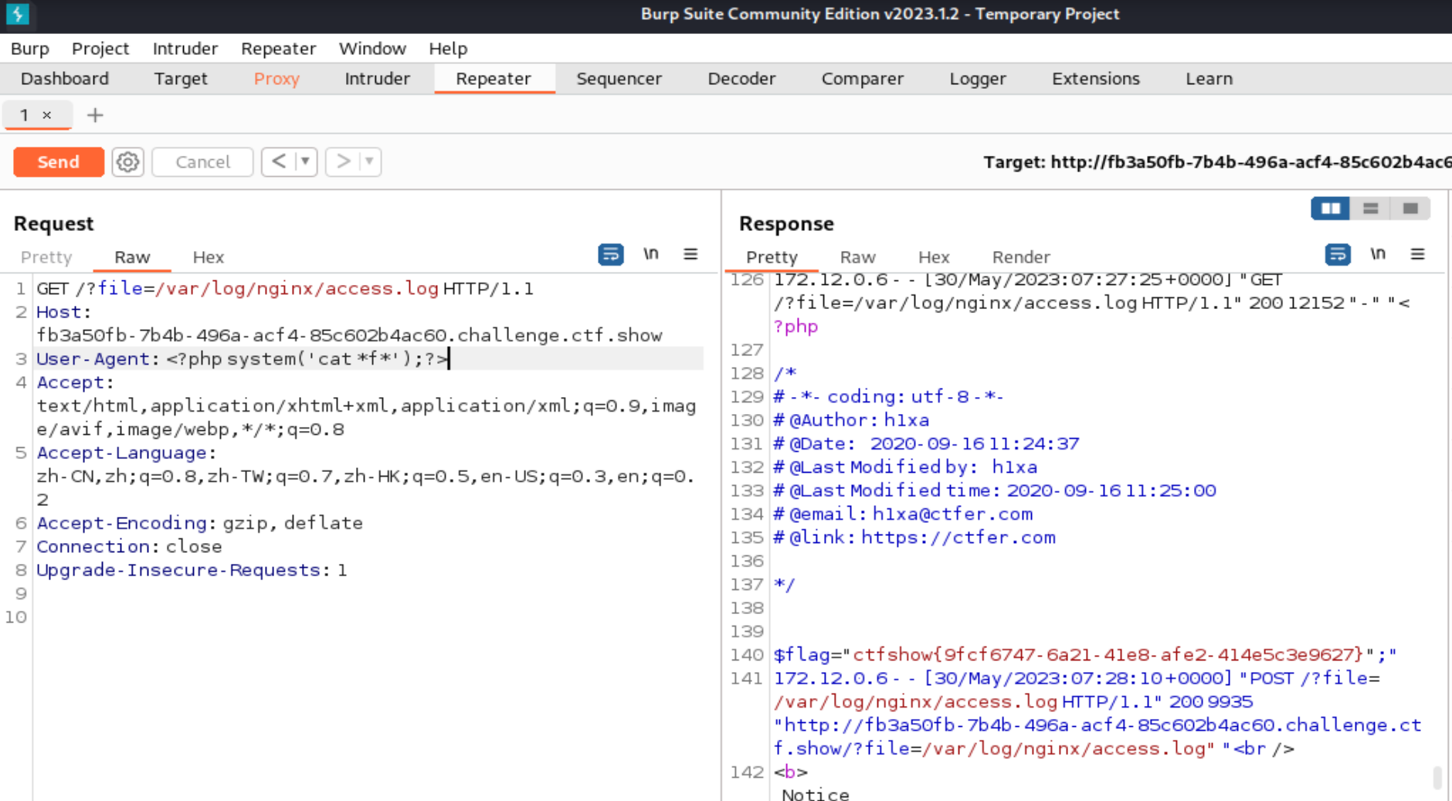The image size is (1452, 801).
Task: Switch to the Proxy tab
Action: coord(276,79)
